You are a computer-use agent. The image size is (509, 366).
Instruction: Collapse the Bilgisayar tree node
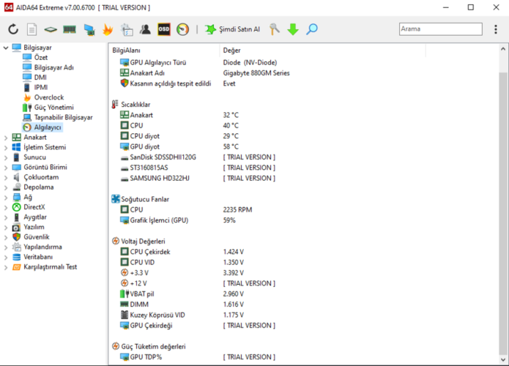coord(6,48)
